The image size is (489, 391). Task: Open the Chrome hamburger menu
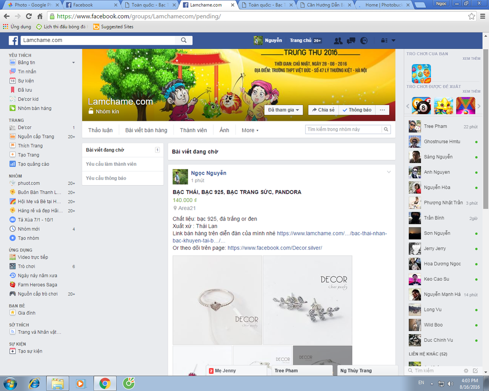(x=482, y=16)
